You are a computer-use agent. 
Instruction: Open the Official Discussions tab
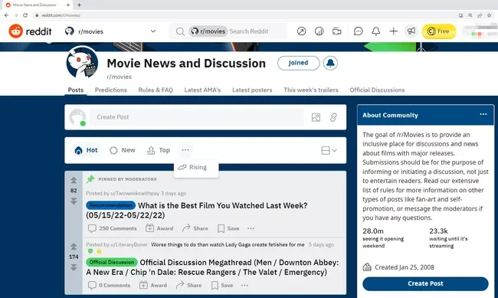pyautogui.click(x=377, y=90)
